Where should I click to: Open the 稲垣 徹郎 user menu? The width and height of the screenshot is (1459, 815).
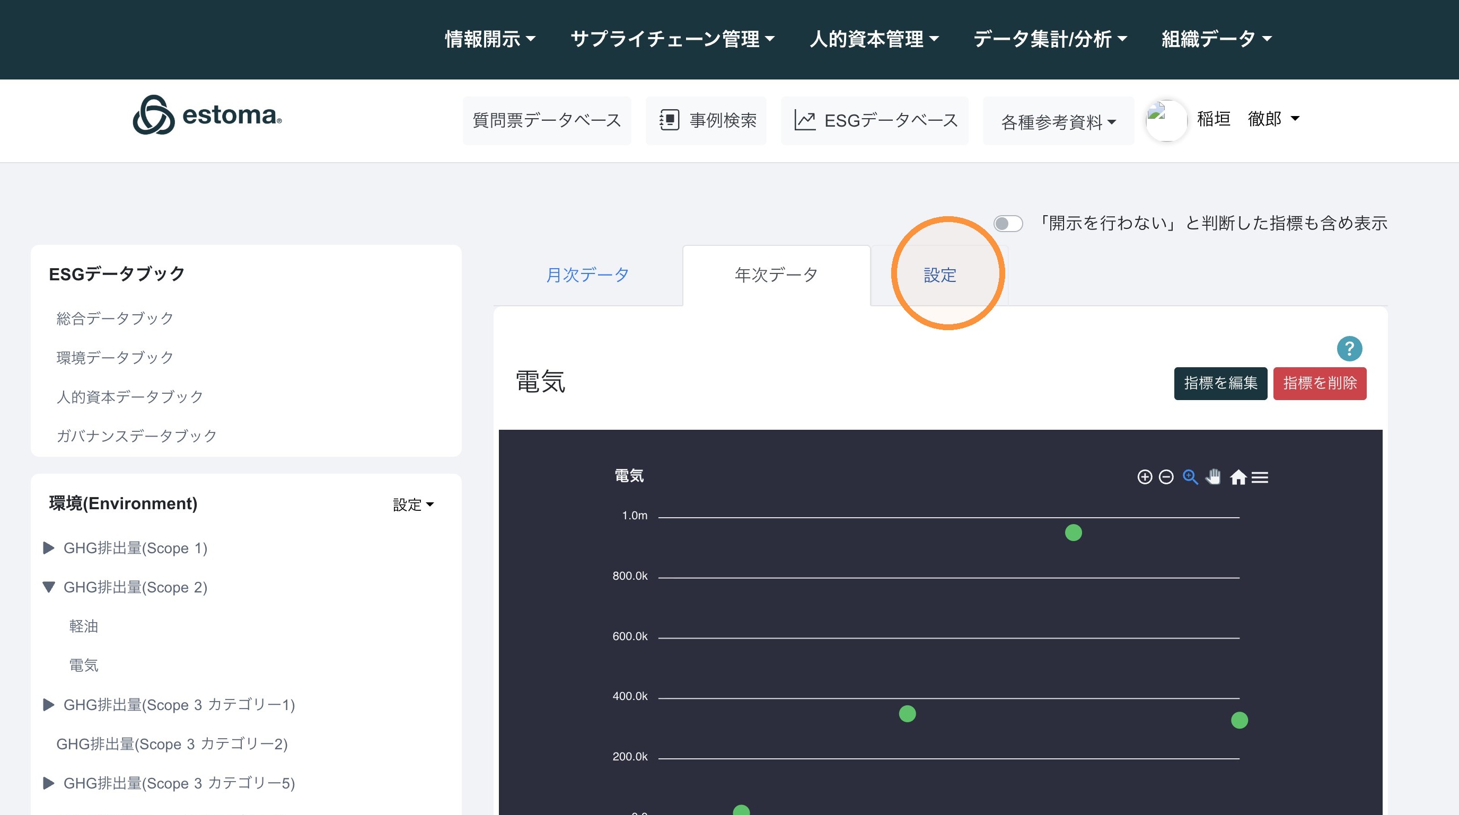tap(1248, 119)
